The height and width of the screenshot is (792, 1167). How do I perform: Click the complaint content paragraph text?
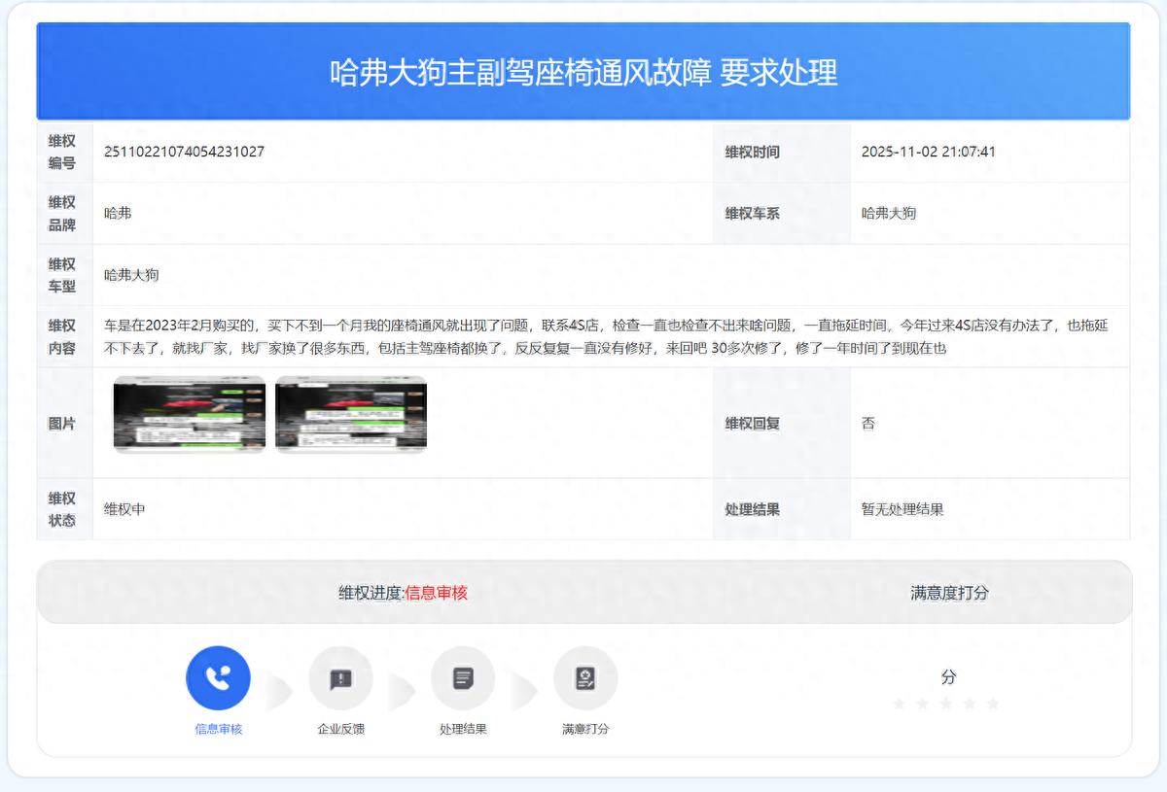[x=606, y=336]
